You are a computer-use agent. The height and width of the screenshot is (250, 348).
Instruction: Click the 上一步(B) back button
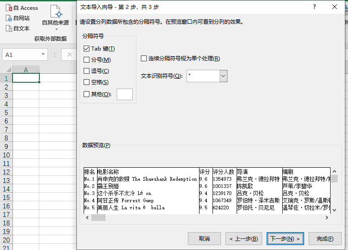click(x=244, y=239)
